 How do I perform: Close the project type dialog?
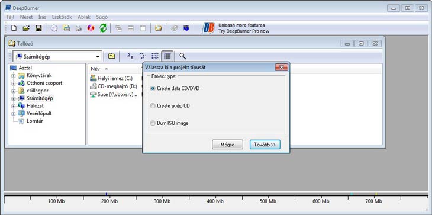click(281, 68)
